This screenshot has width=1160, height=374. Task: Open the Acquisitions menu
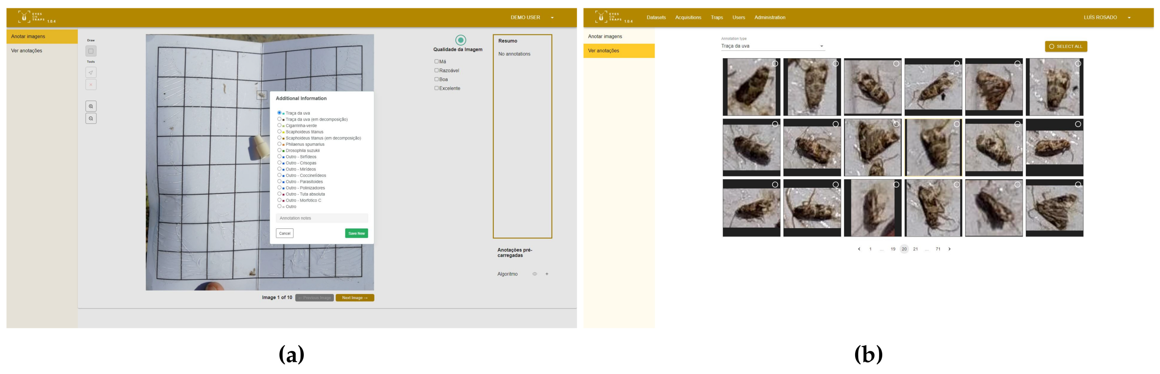coord(688,17)
